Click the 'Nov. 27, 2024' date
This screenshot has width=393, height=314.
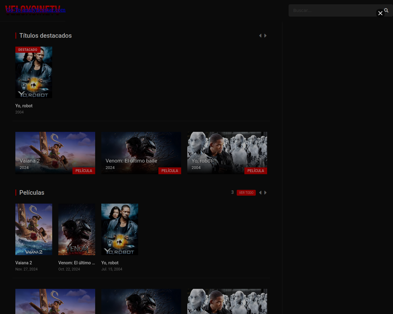(x=26, y=269)
